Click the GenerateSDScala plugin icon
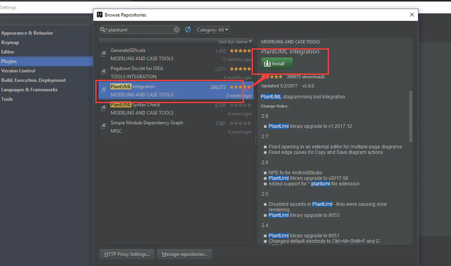The image size is (451, 266). [104, 54]
